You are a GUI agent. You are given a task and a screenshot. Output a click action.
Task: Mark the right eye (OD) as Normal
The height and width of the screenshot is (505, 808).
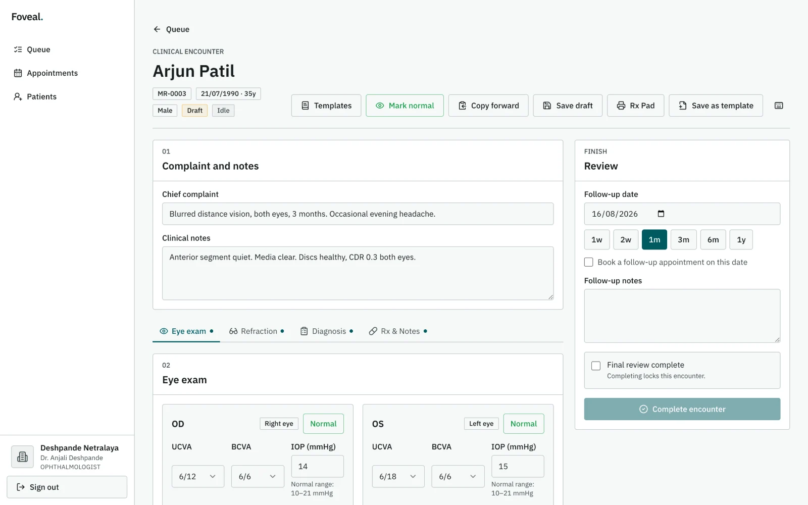pos(323,424)
